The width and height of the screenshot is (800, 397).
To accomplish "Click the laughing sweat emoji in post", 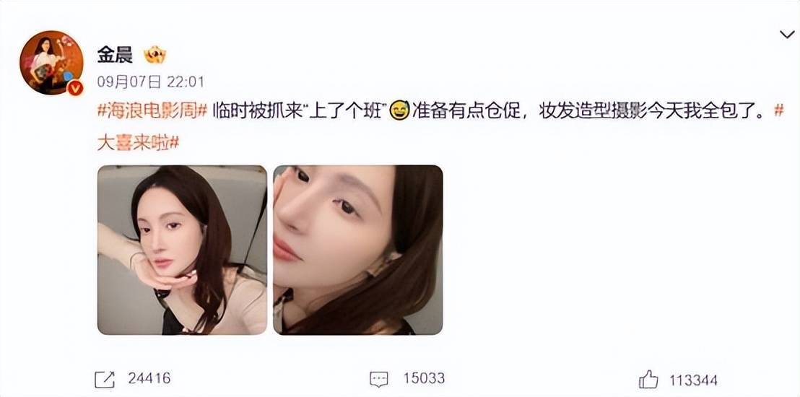I will (x=399, y=110).
